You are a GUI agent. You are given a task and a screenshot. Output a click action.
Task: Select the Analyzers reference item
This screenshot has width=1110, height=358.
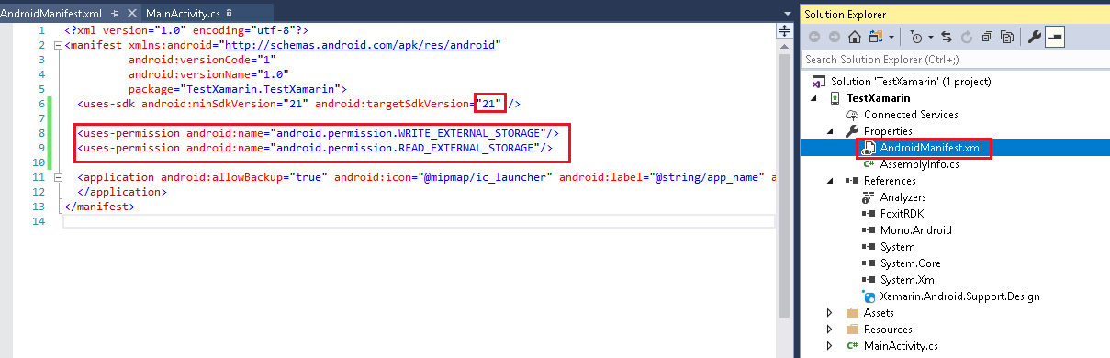pos(903,197)
